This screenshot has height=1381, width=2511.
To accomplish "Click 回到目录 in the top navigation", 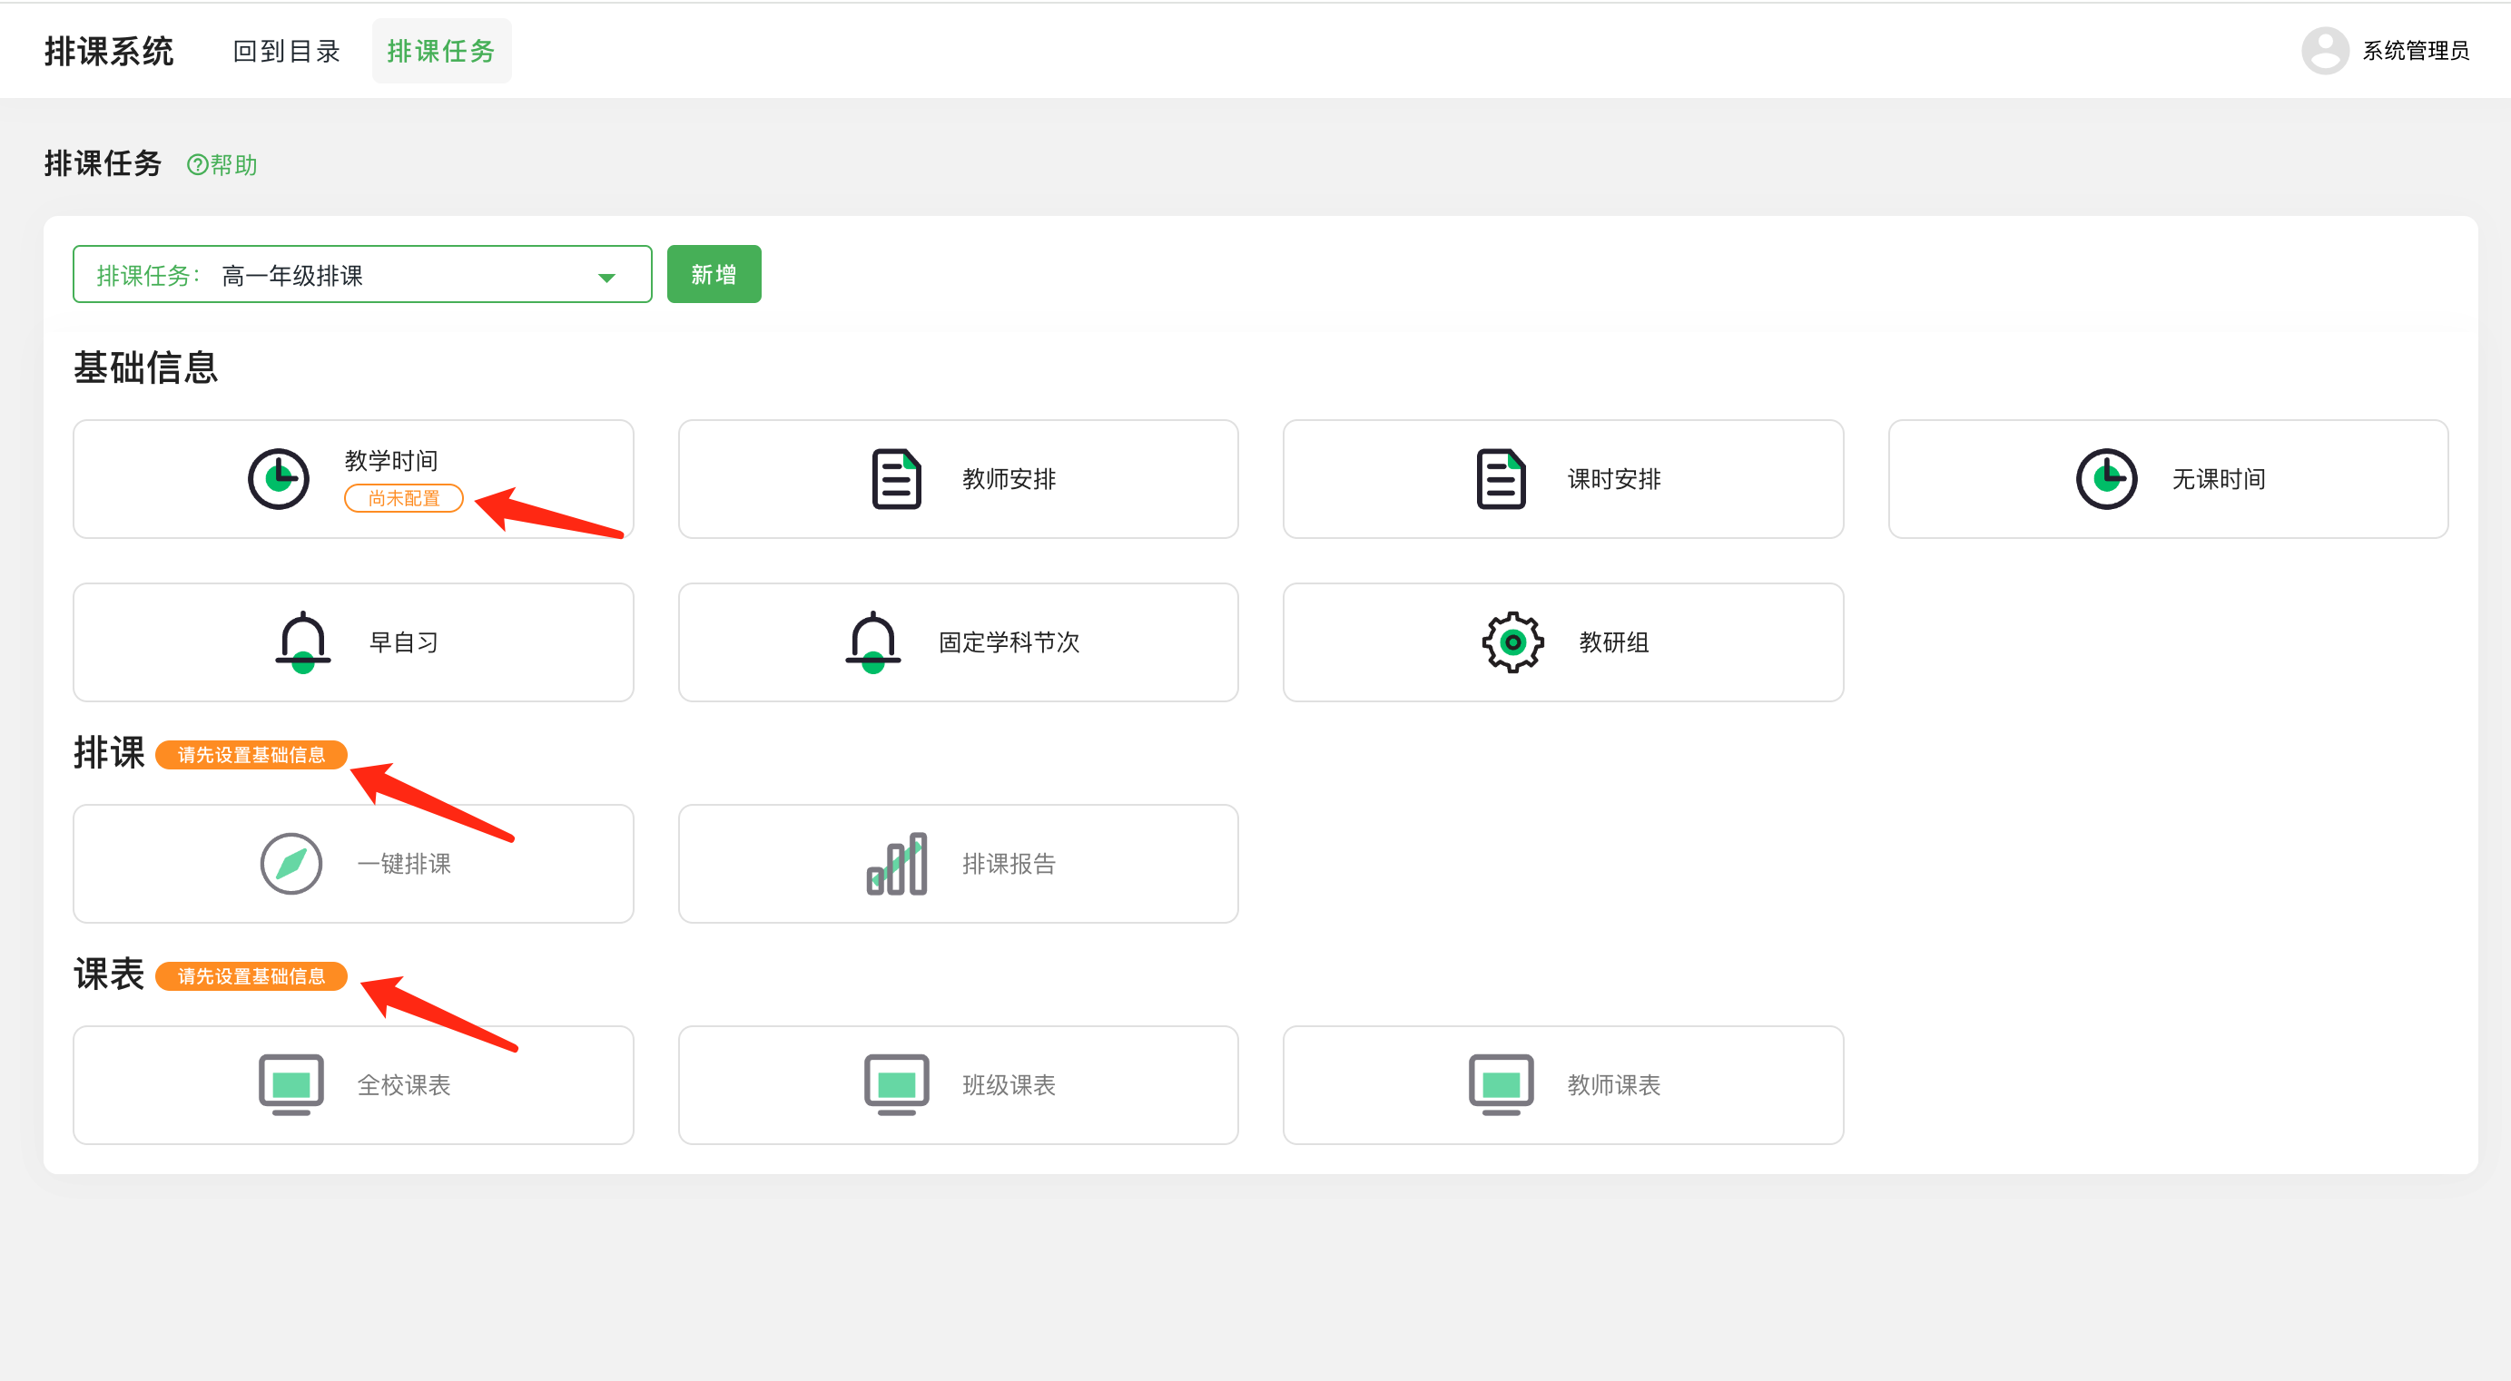I will pyautogui.click(x=285, y=51).
